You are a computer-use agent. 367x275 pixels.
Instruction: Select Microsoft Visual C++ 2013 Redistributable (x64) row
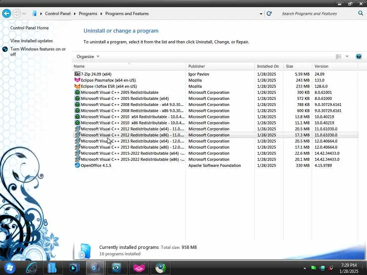(215, 141)
